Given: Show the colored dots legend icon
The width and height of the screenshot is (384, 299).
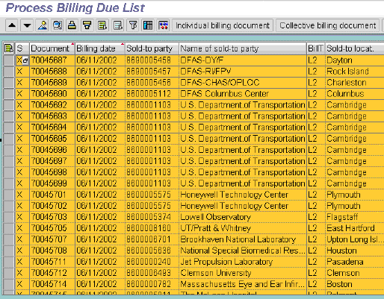Looking at the screenshot, I should [x=163, y=25].
